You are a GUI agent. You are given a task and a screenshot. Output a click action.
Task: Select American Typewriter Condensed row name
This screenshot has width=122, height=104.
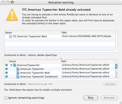39,77
